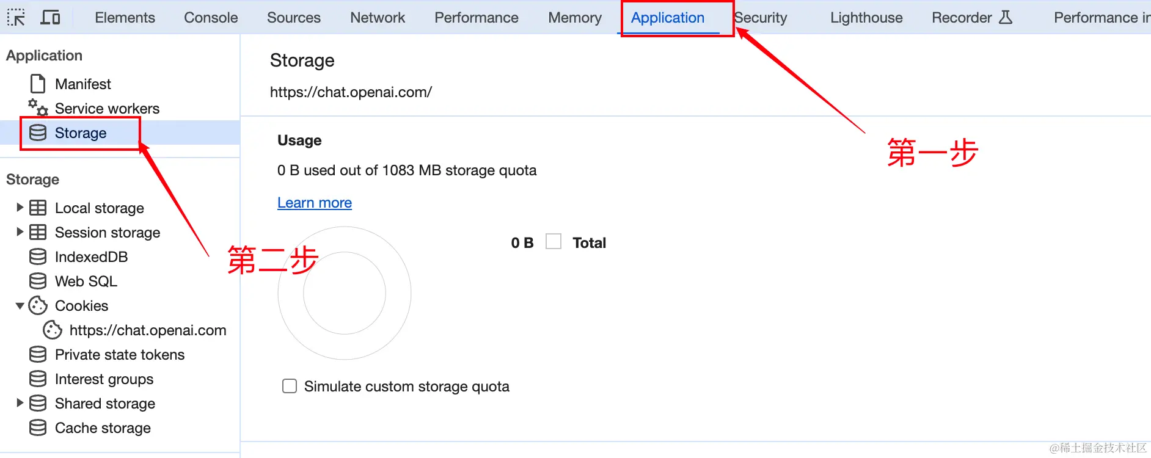Toggle the device toolbar icon

(x=50, y=17)
